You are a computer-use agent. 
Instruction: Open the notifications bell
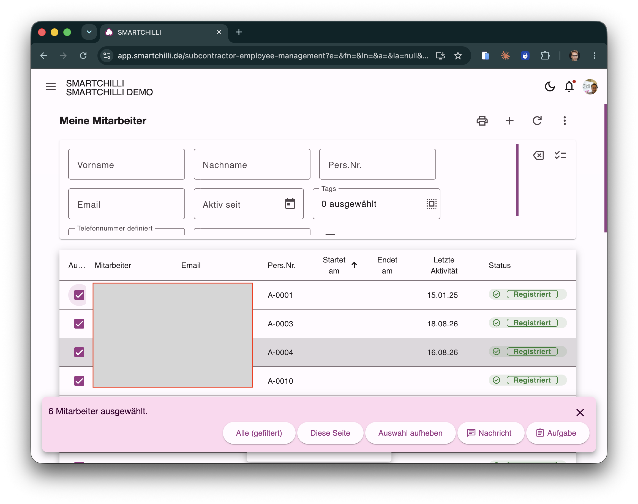(569, 87)
